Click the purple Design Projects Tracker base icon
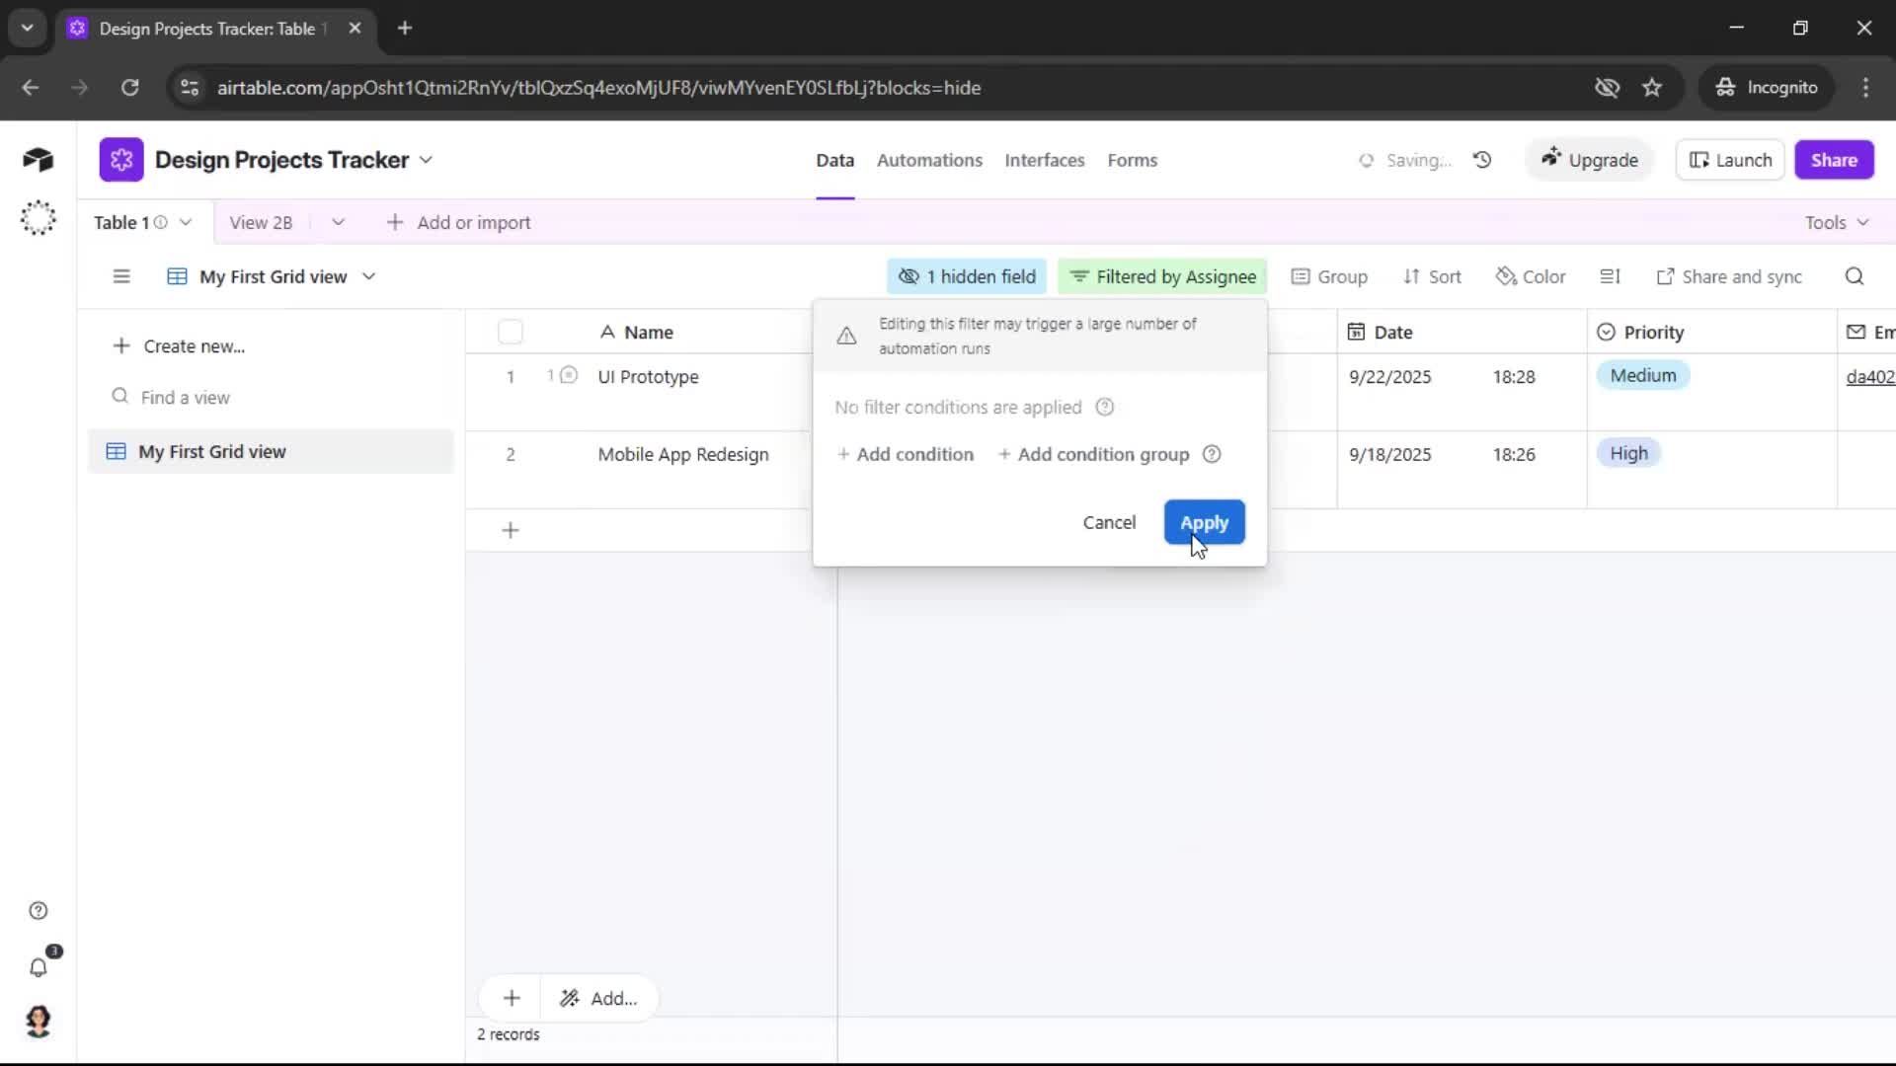Image resolution: width=1896 pixels, height=1066 pixels. pos(121,160)
